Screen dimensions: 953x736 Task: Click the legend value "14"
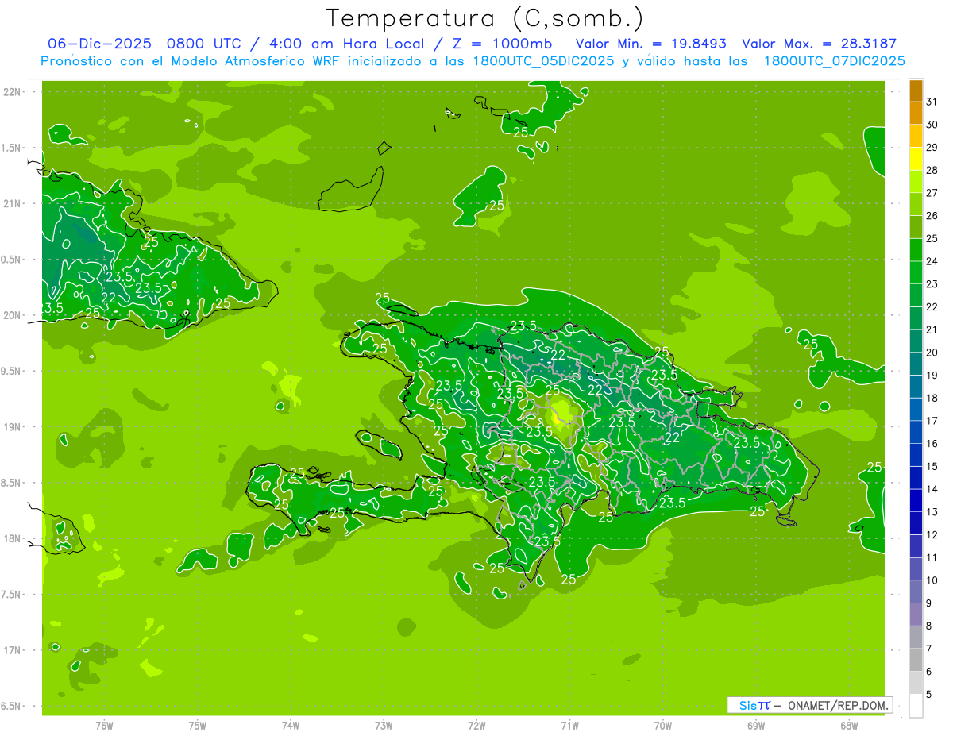tap(932, 489)
